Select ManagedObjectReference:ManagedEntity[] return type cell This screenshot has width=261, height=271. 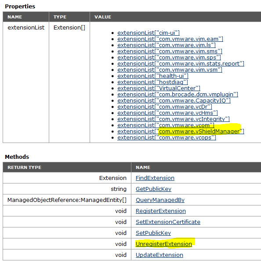[67, 200]
